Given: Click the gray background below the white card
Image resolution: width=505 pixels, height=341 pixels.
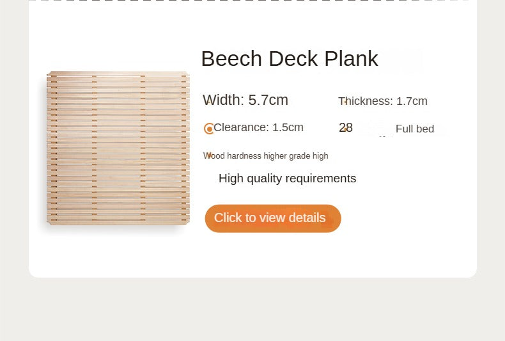Looking at the screenshot, I should 252,310.
